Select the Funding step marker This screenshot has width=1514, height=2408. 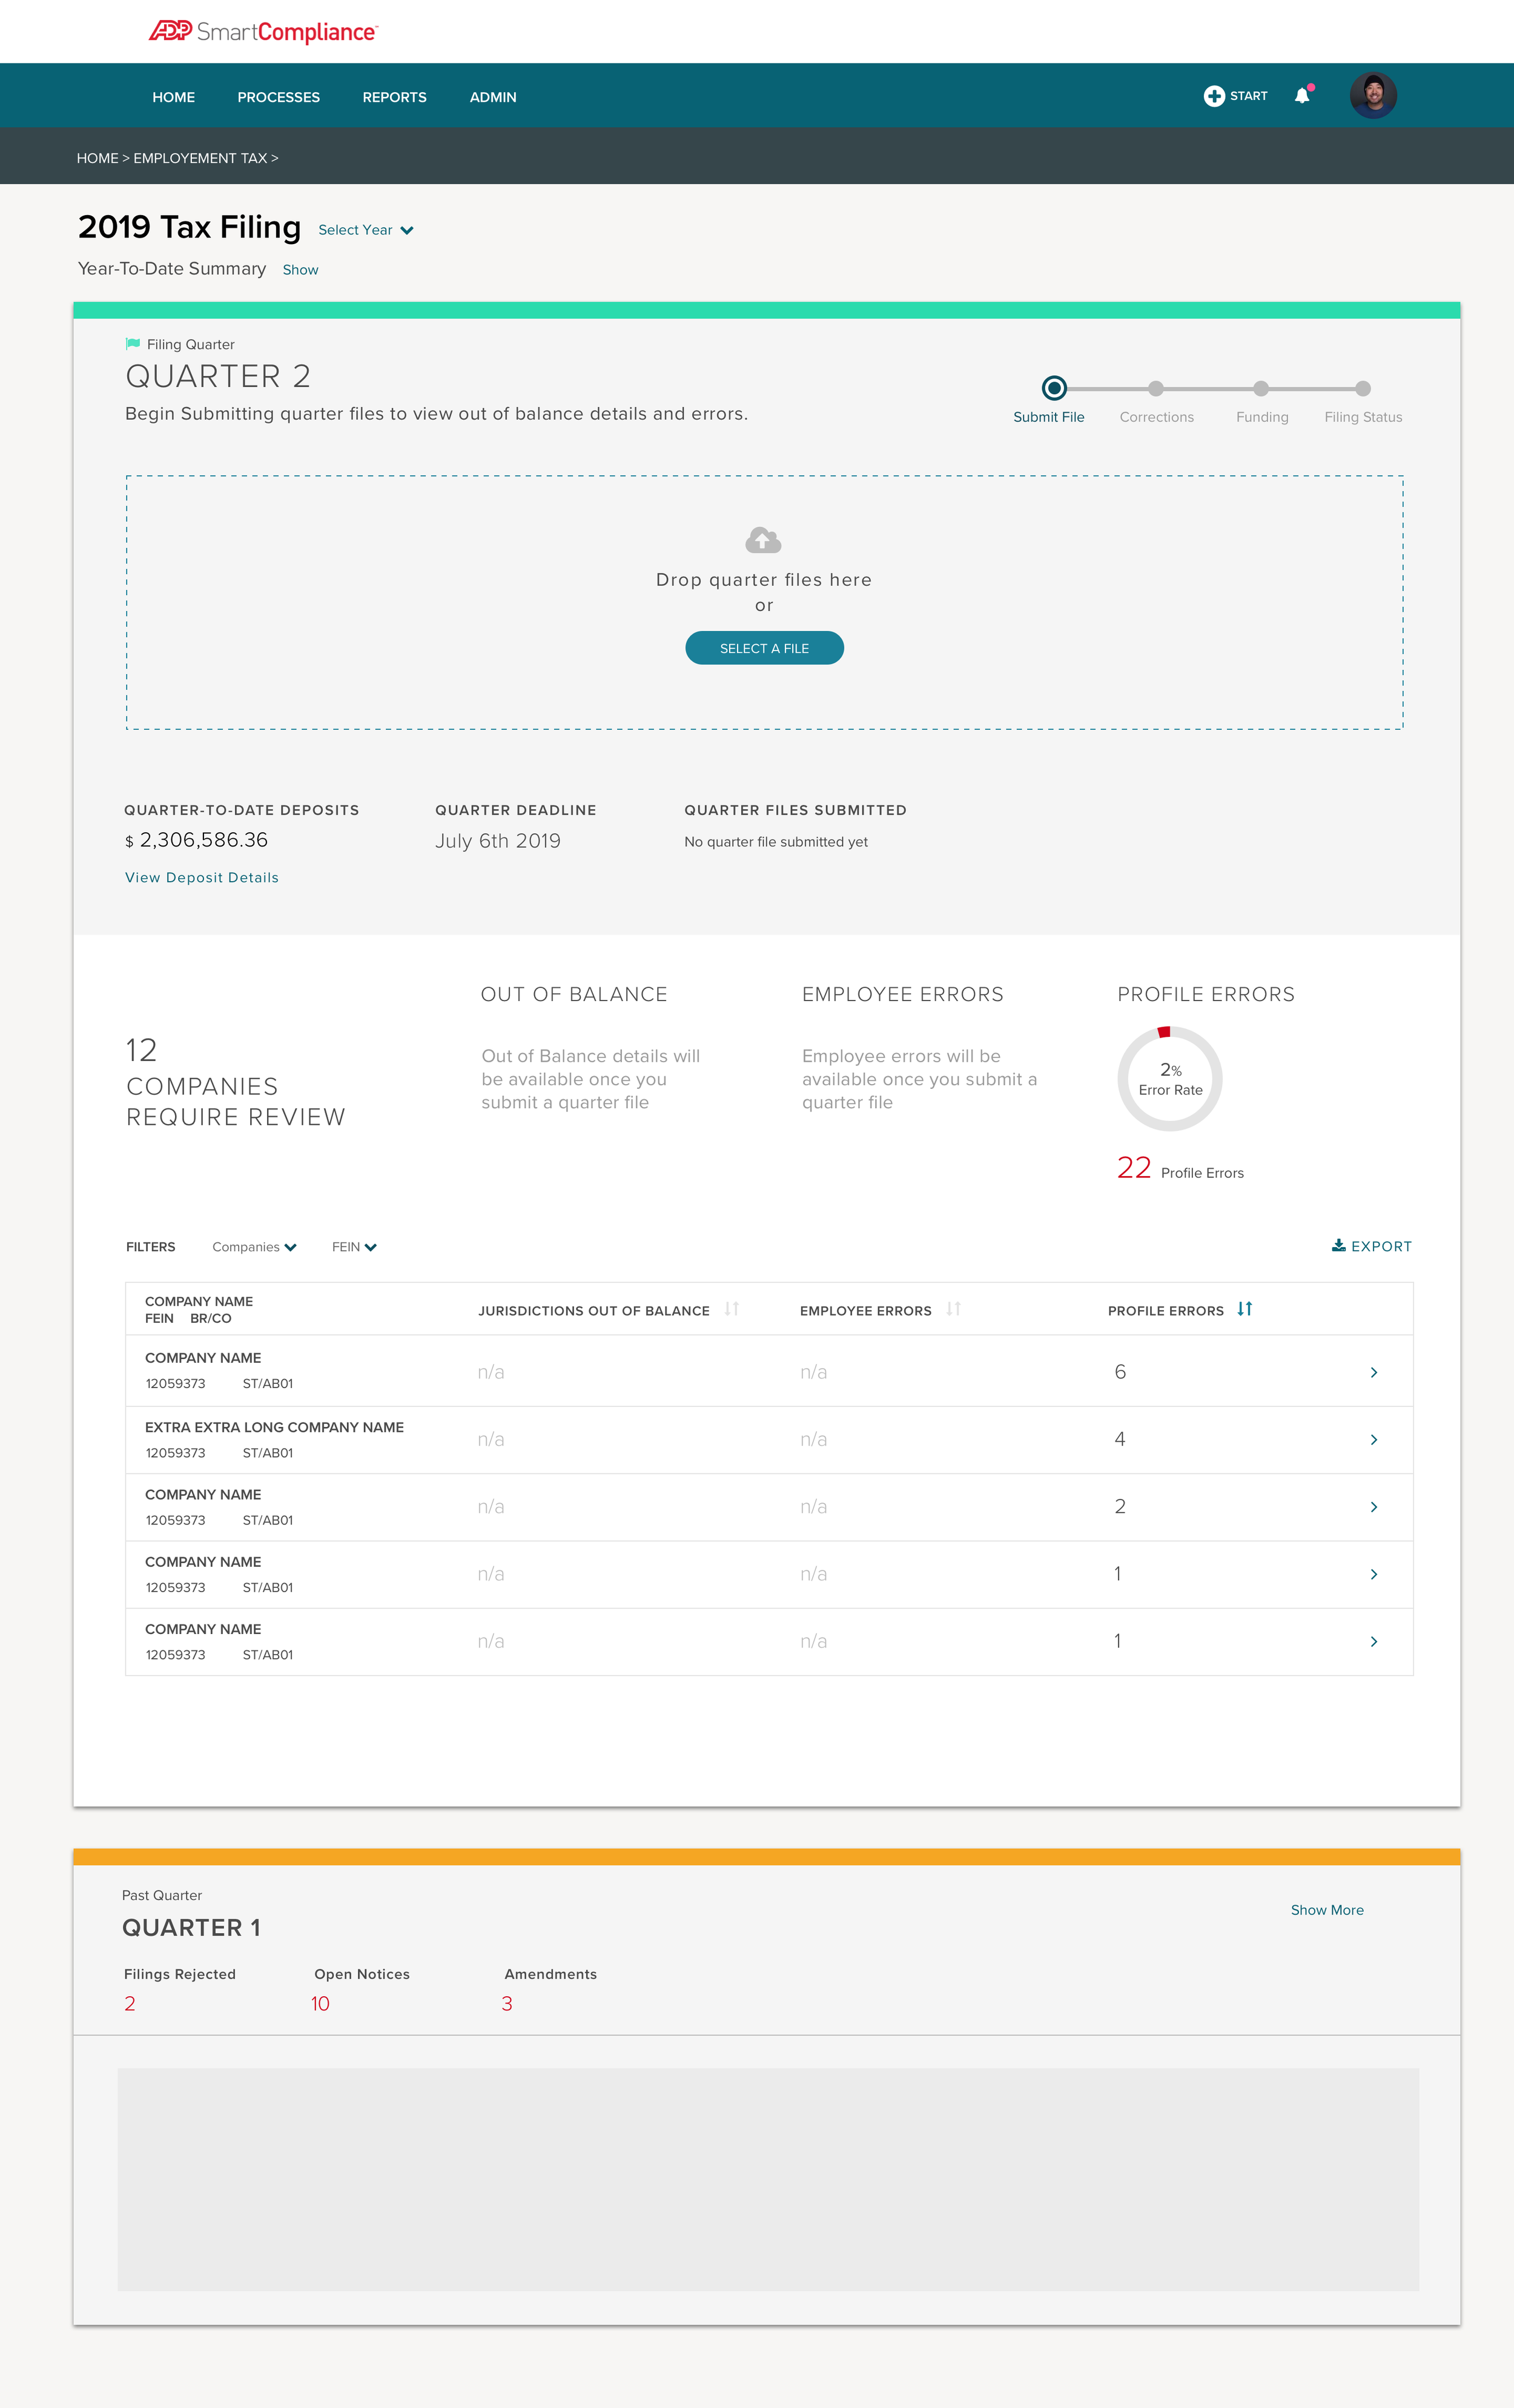pyautogui.click(x=1260, y=388)
